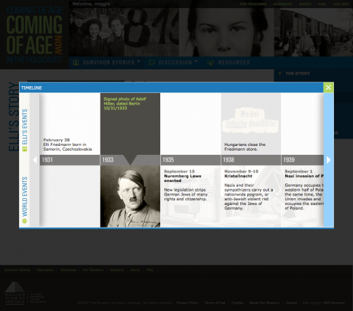This screenshot has width=353, height=311.
Task: Click the World Events globe icon
Action: 24,221
